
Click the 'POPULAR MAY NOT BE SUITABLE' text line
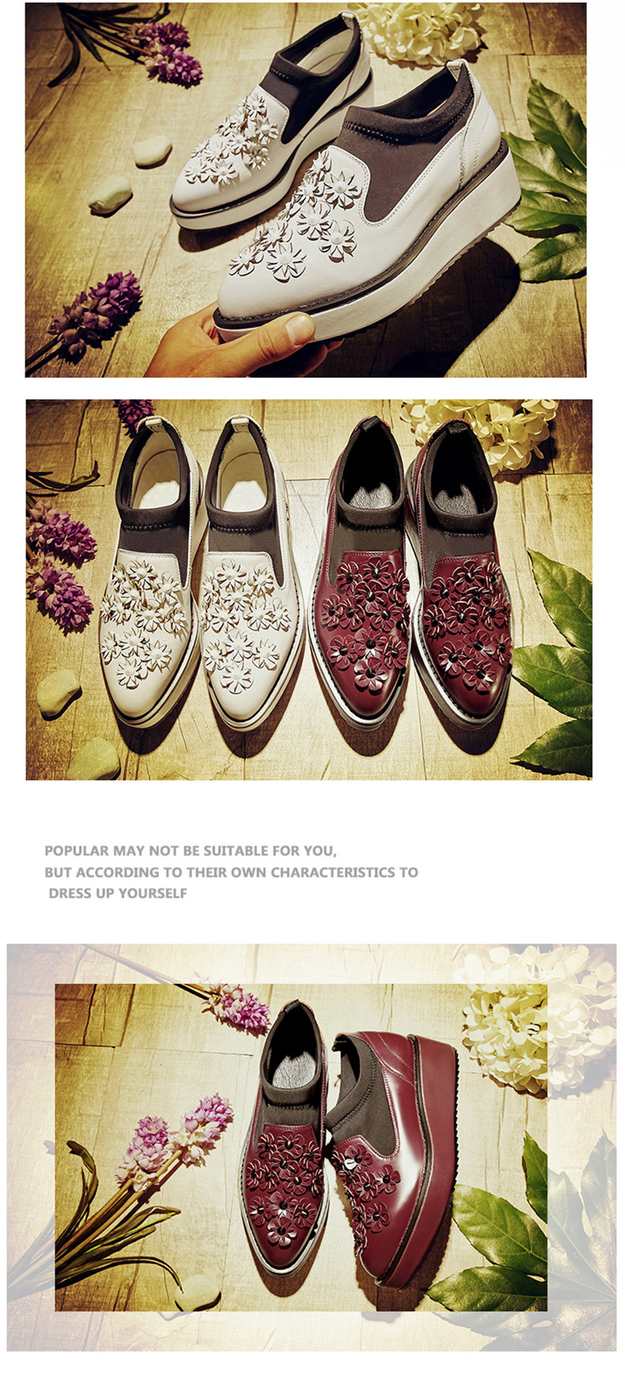tap(191, 851)
